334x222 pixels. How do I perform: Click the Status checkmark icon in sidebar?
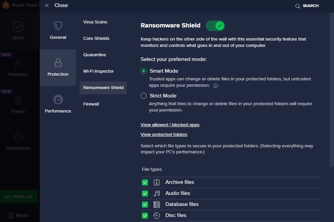point(18,26)
